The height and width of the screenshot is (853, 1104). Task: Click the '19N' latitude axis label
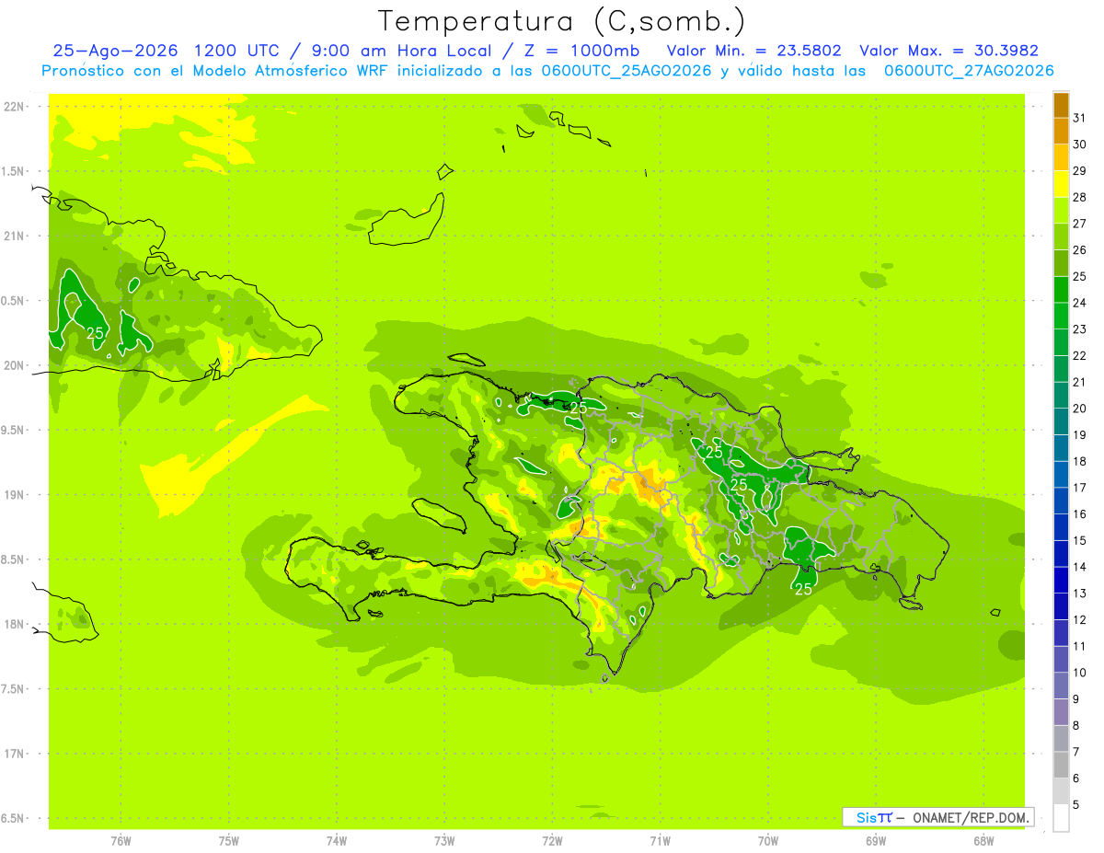click(14, 495)
